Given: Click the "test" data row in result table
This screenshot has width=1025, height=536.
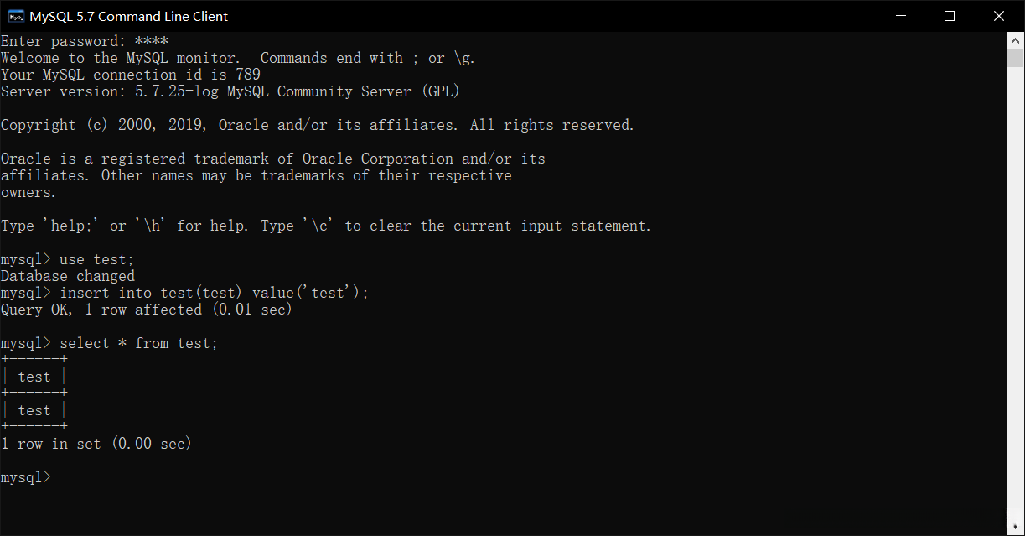Looking at the screenshot, I should tap(34, 410).
